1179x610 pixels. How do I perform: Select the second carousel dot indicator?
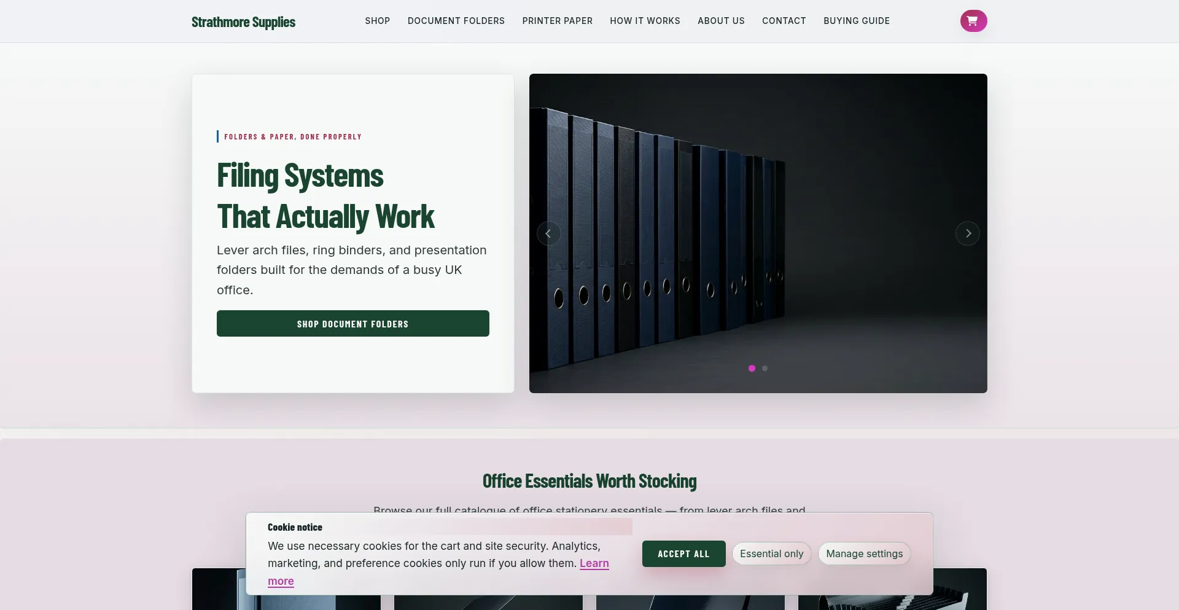(x=765, y=369)
